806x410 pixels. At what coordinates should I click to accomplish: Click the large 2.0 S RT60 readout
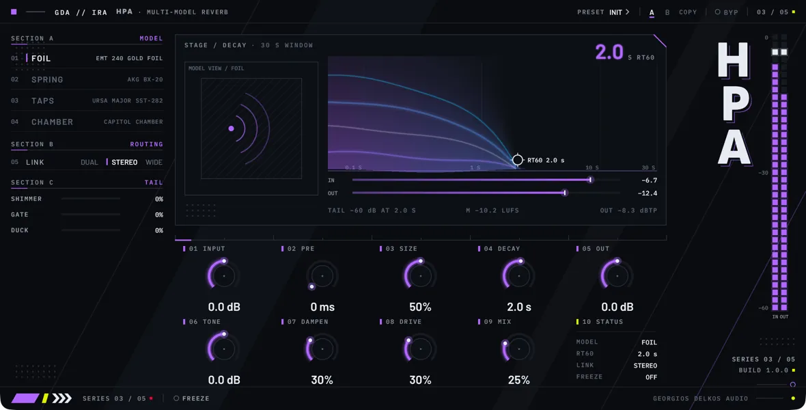(x=624, y=53)
